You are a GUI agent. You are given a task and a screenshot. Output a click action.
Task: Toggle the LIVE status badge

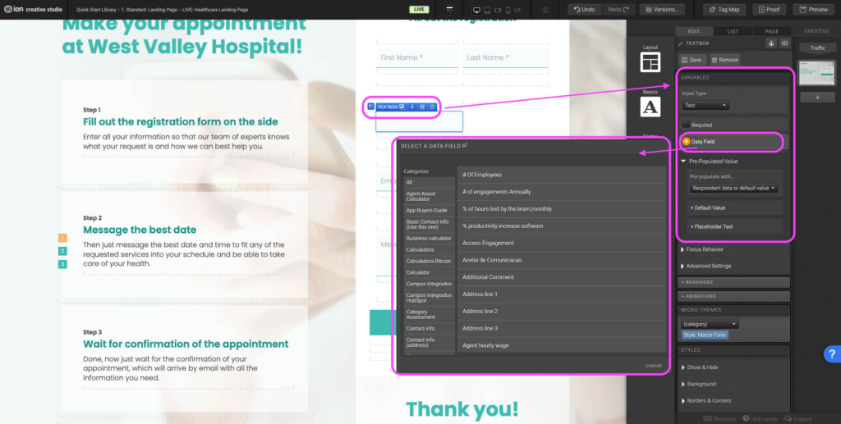pyautogui.click(x=419, y=10)
